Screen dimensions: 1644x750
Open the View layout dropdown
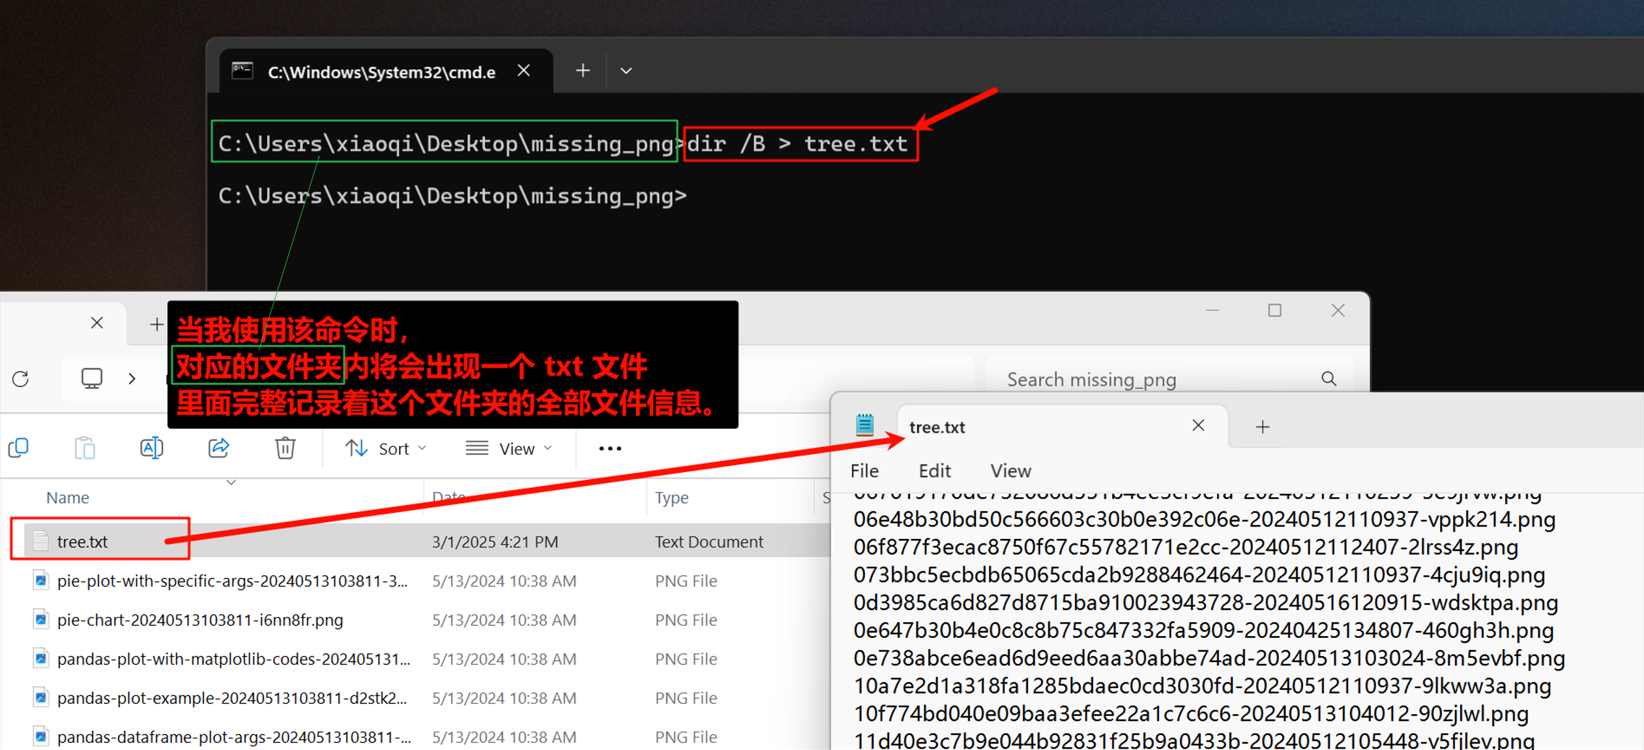[509, 448]
